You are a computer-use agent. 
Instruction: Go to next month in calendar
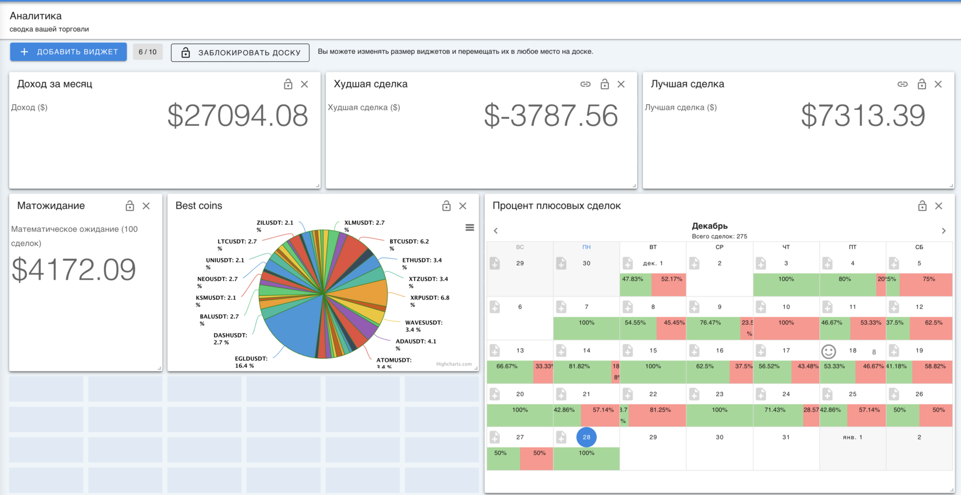click(x=943, y=231)
